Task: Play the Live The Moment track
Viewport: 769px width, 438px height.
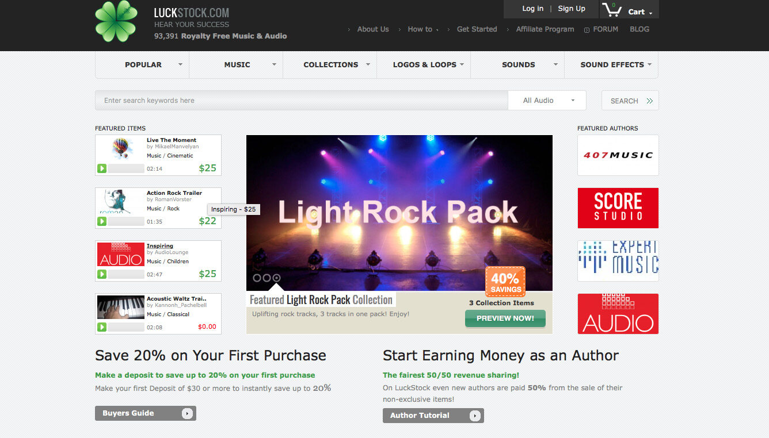Action: (x=102, y=168)
